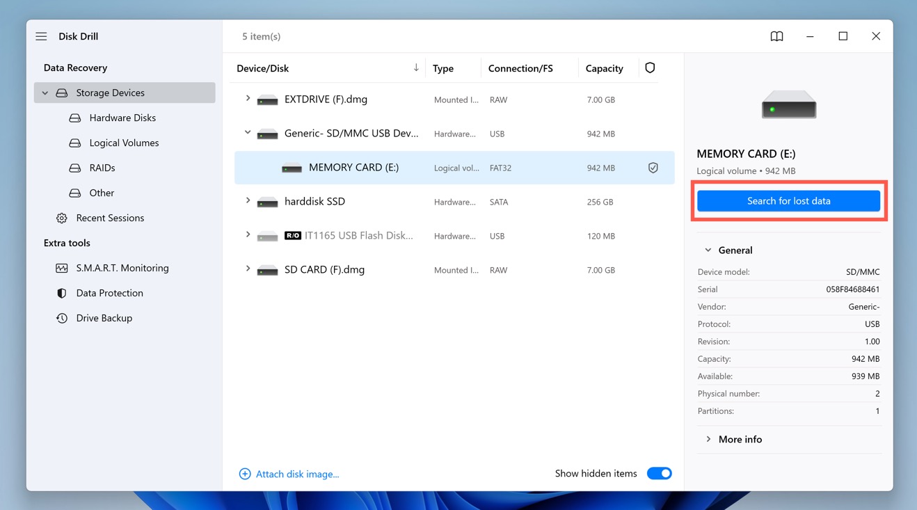Screen dimensions: 917x510
Task: Sort by Connection/FS column header
Action: point(520,68)
